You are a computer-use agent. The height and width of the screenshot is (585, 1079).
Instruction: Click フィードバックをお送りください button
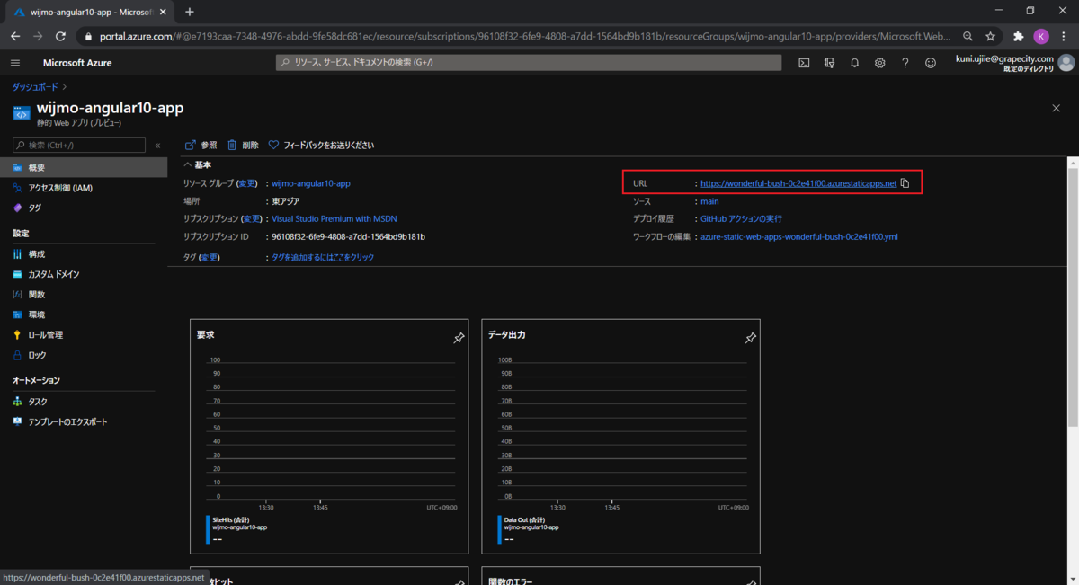point(321,145)
